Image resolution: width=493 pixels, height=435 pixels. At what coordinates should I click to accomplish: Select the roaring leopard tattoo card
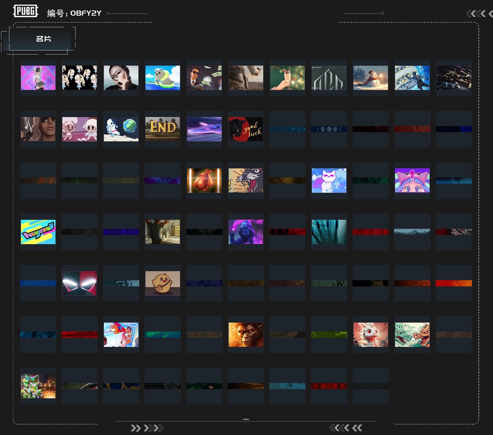(246, 180)
